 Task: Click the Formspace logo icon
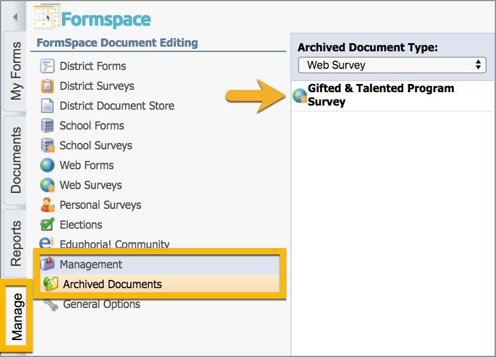[47, 17]
